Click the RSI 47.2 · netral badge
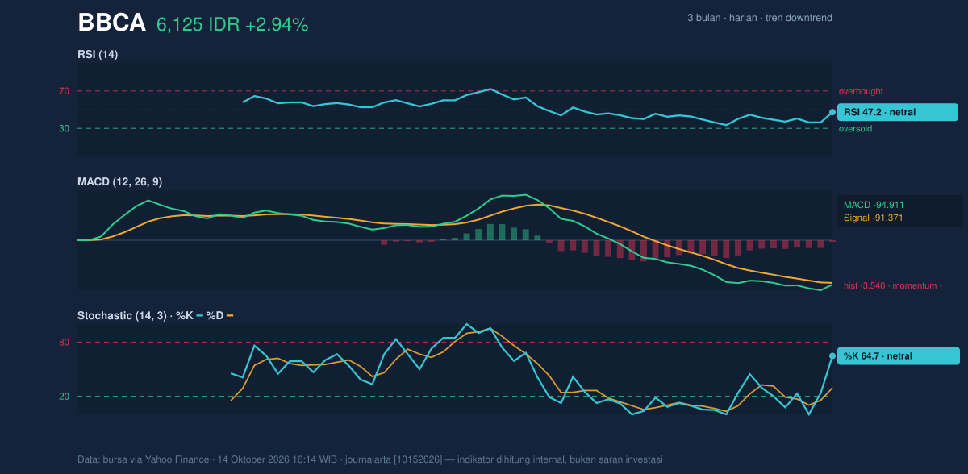The width and height of the screenshot is (968, 474). pos(898,112)
